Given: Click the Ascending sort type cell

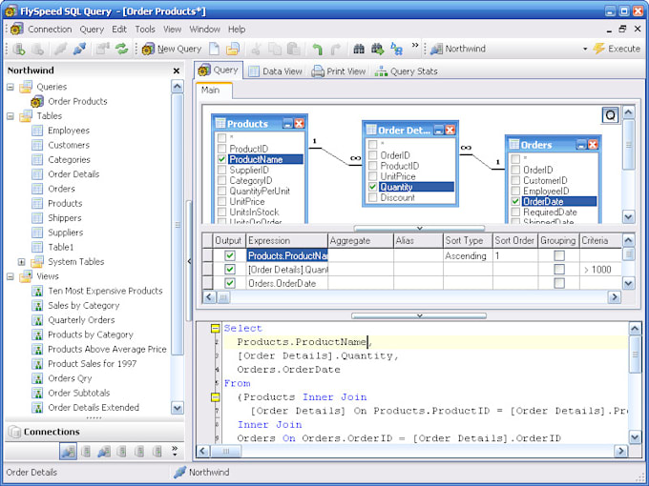Looking at the screenshot, I should click(x=468, y=255).
